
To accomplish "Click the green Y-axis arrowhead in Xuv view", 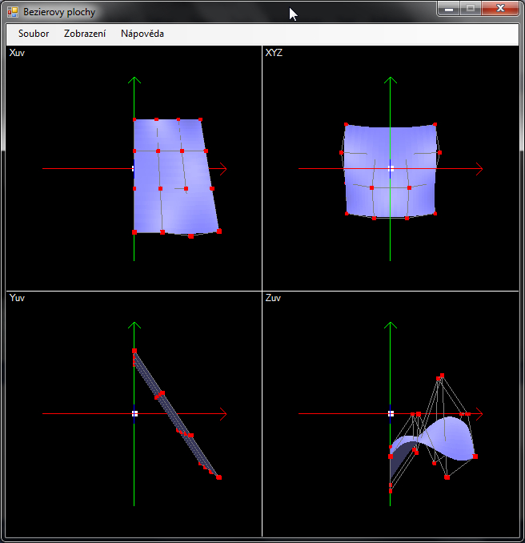I will tap(134, 80).
